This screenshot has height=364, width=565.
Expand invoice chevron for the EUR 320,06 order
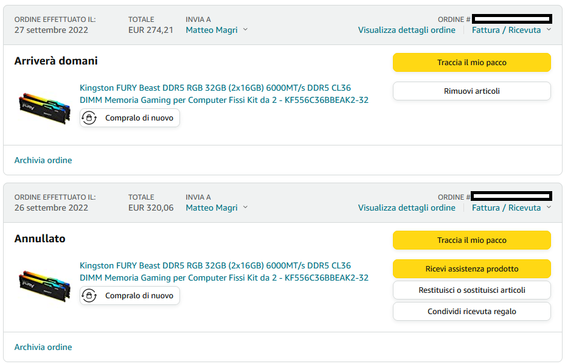pyautogui.click(x=549, y=208)
